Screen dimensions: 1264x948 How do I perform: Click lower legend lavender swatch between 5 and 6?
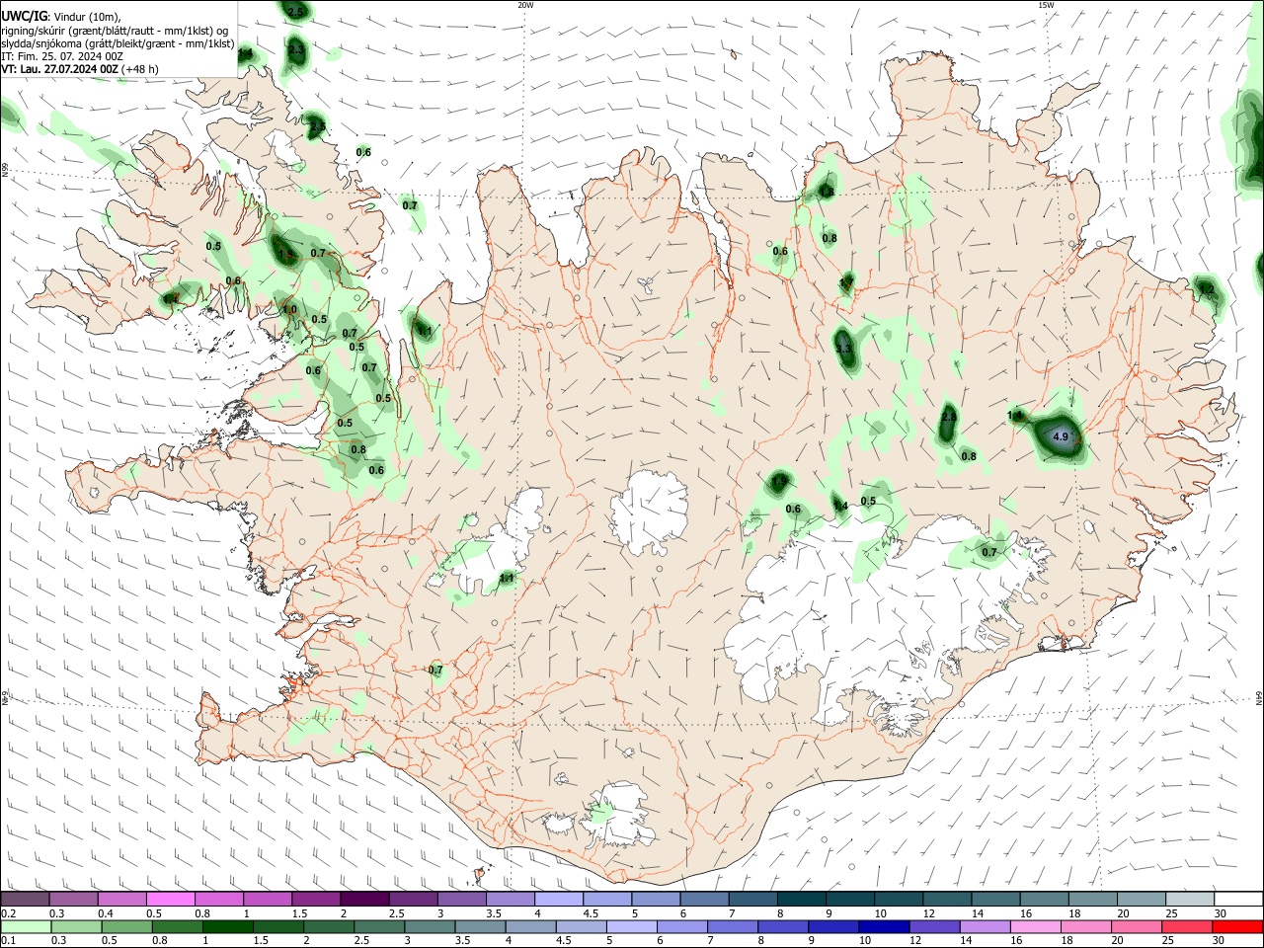(632, 926)
